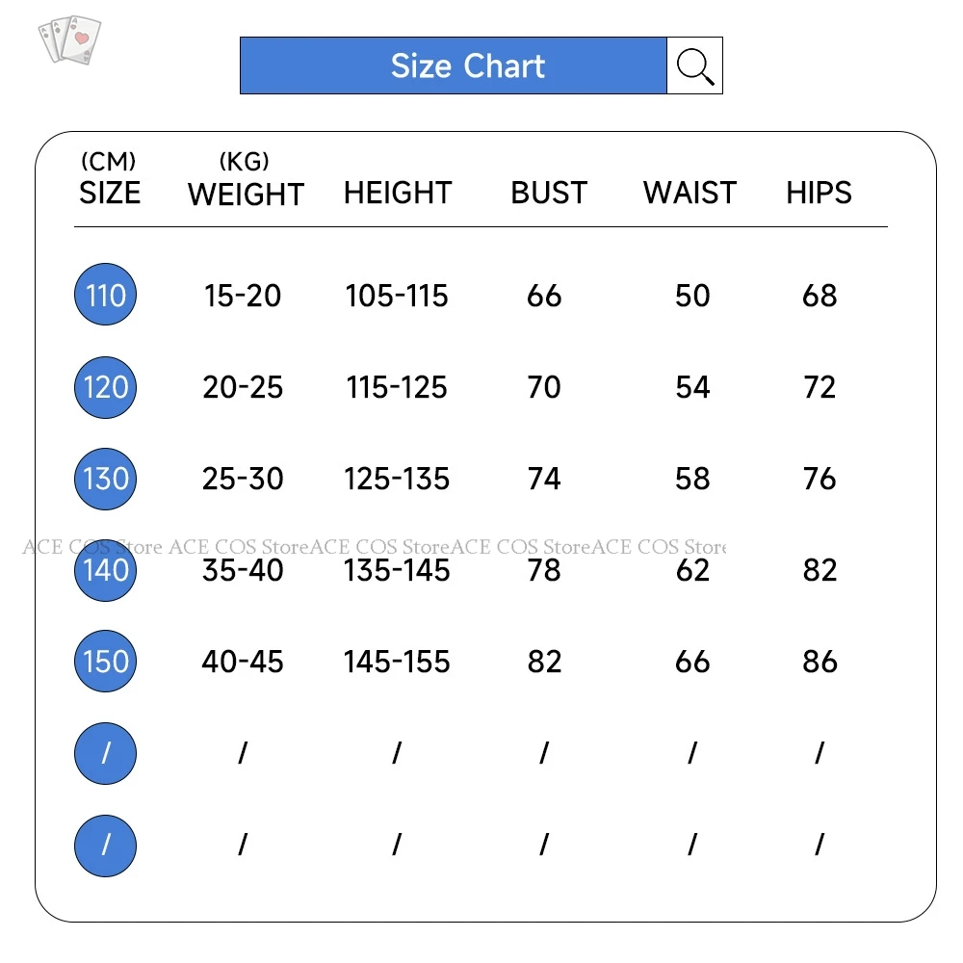Click the SIZE column header
This screenshot has width=963, height=963.
point(110,193)
